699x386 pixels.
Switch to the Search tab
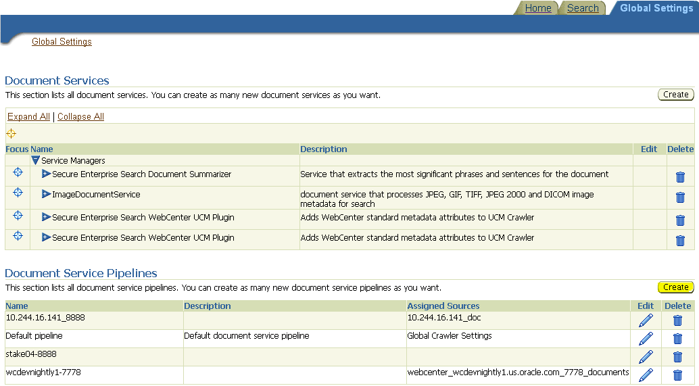[x=583, y=8]
